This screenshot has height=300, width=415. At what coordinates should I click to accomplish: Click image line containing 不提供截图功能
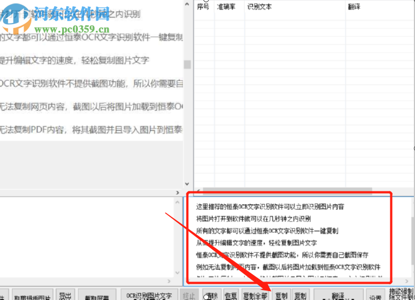[x=91, y=83]
